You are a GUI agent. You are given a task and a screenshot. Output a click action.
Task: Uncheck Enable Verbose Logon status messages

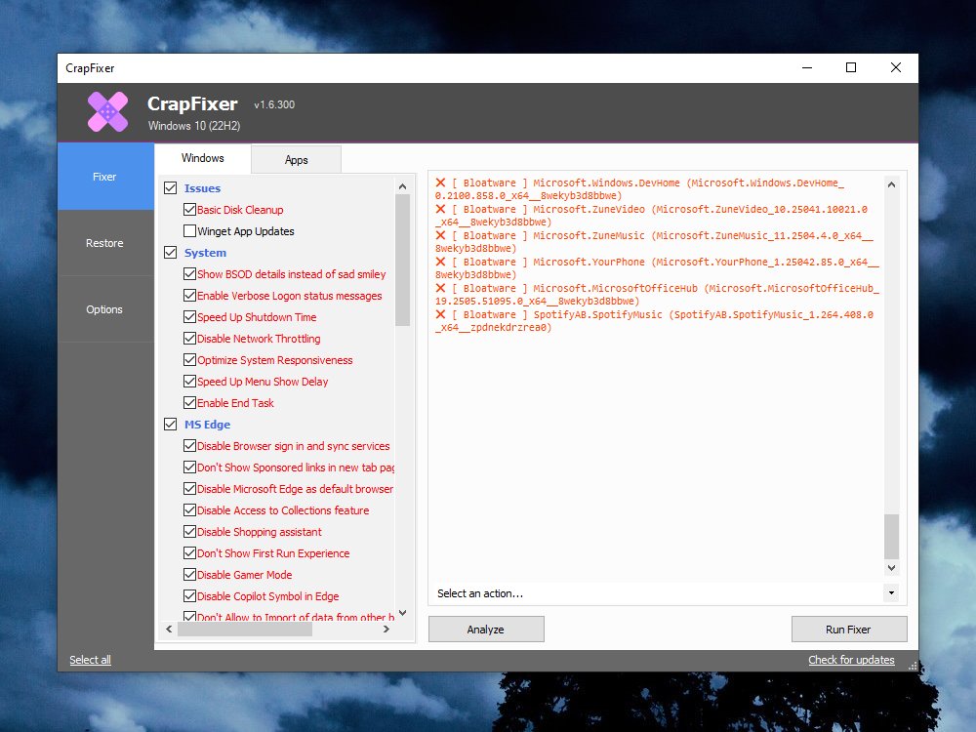(190, 295)
